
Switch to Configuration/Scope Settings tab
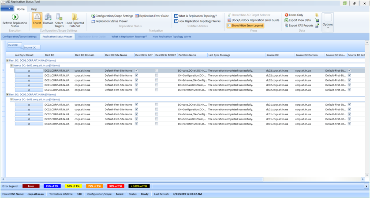[19, 37]
